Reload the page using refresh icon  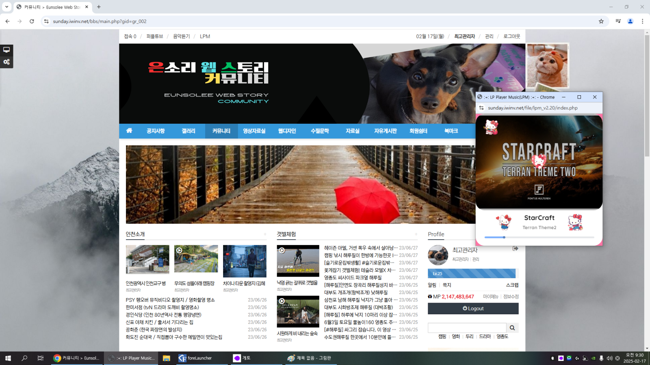[x=32, y=21]
